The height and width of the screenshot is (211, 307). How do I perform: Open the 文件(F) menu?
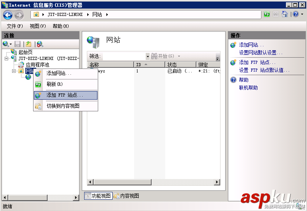(x=15, y=26)
